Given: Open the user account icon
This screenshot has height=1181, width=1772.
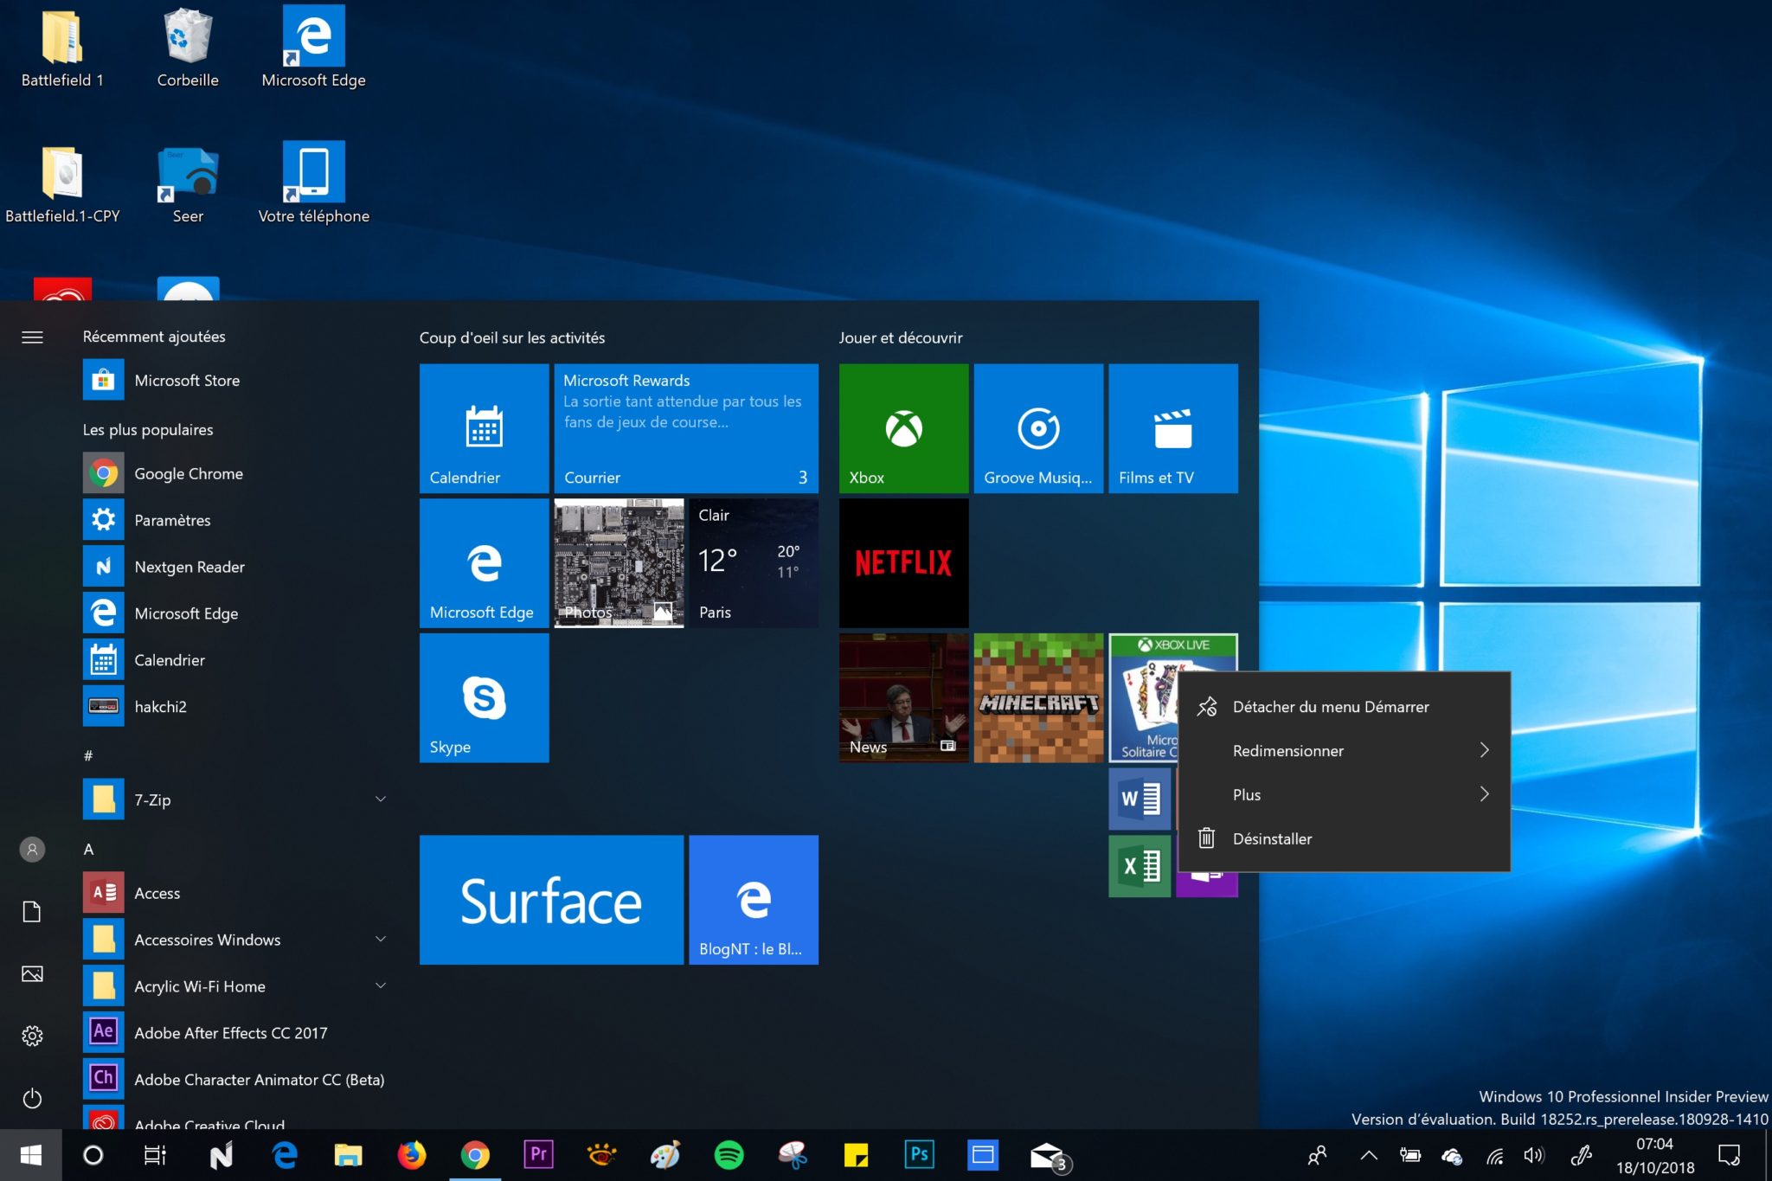Looking at the screenshot, I should pyautogui.click(x=32, y=850).
